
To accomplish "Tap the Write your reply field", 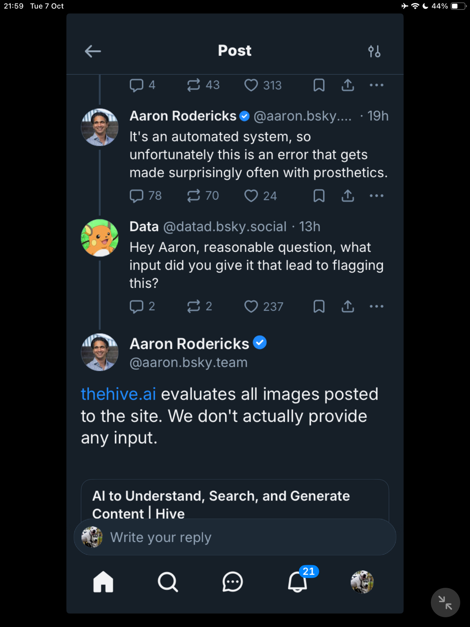I will pos(235,537).
